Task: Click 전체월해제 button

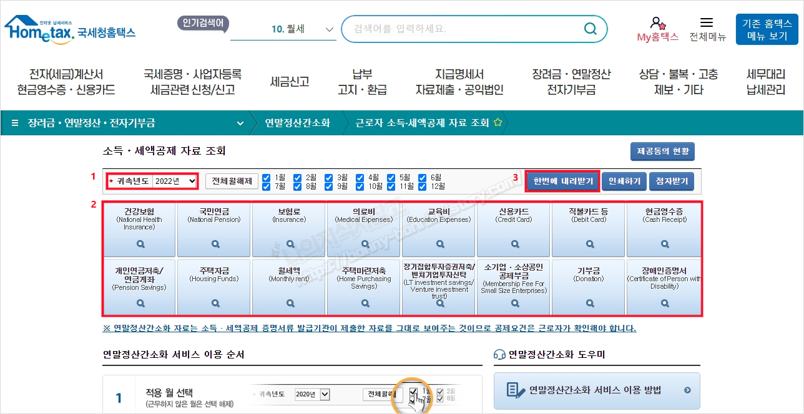Action: click(x=232, y=181)
